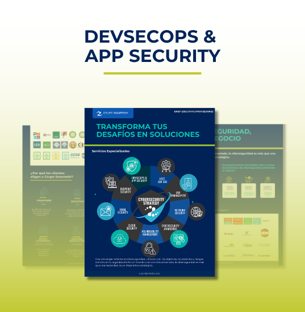This screenshot has width=305, height=312.
Task: Select the 'NETWORK SECURITY' wheel segment label
Action: click(179, 212)
